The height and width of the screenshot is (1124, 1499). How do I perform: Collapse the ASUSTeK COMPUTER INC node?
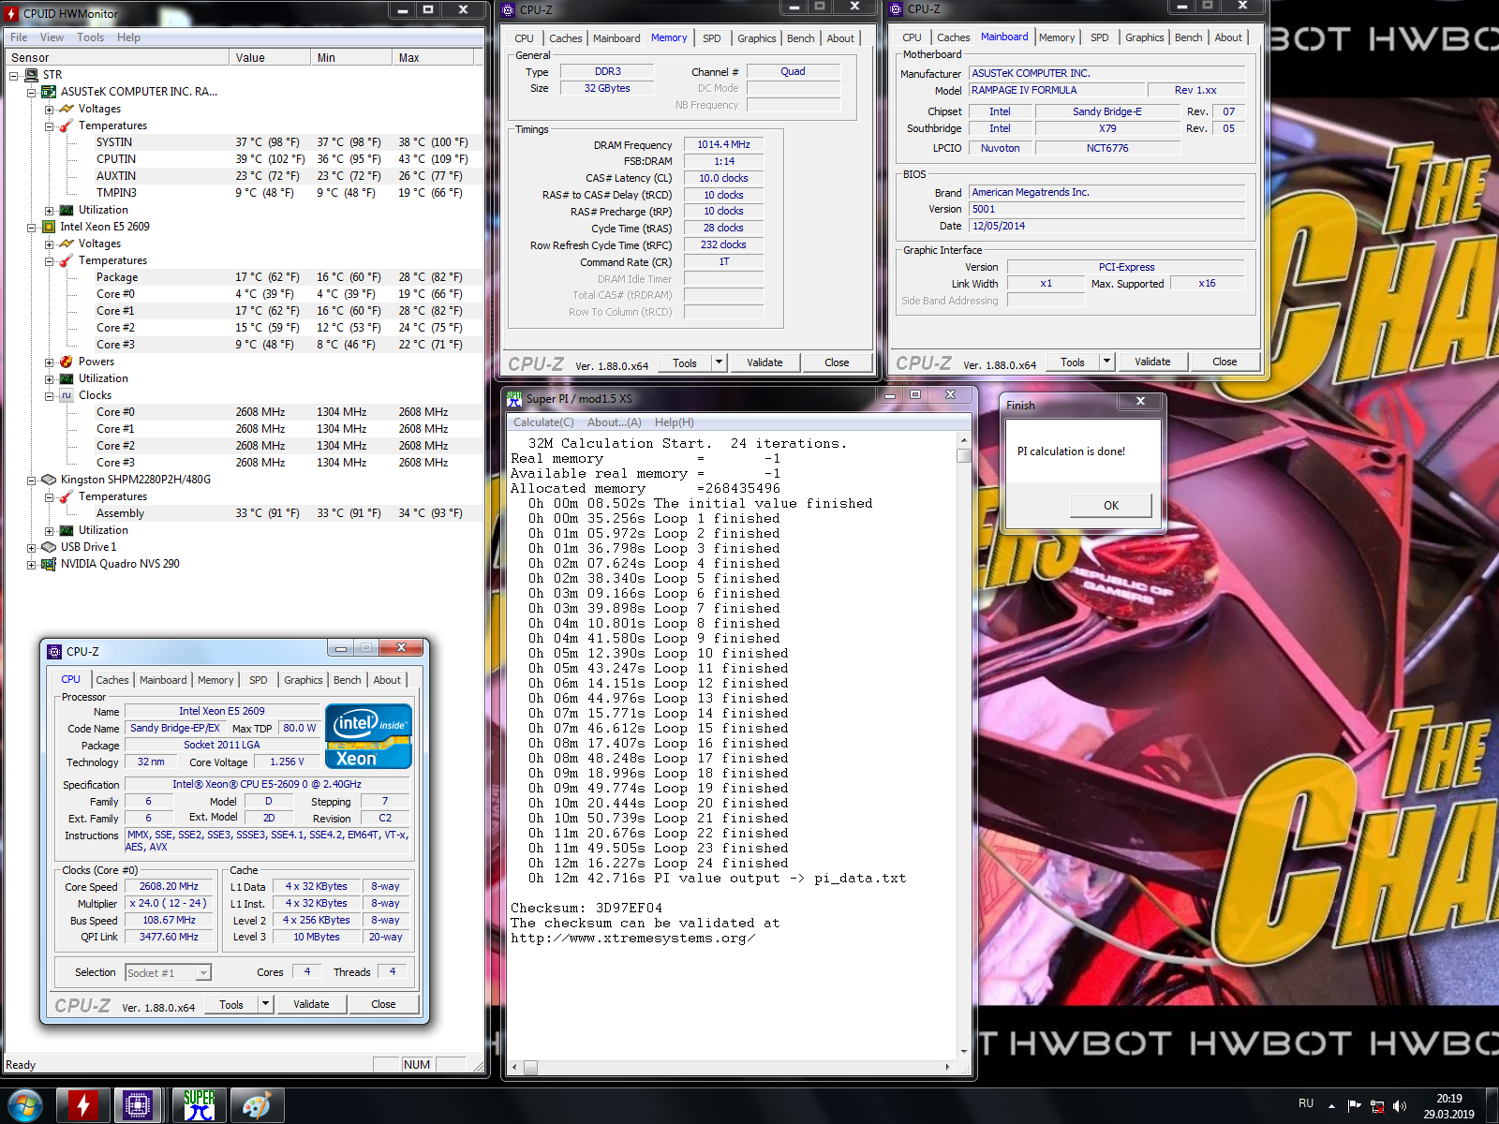click(31, 93)
